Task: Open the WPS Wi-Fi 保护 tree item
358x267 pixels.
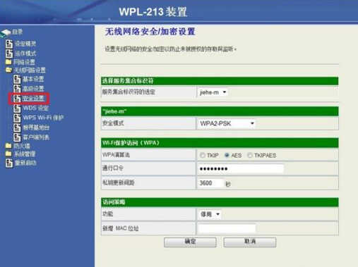Action: click(x=39, y=118)
